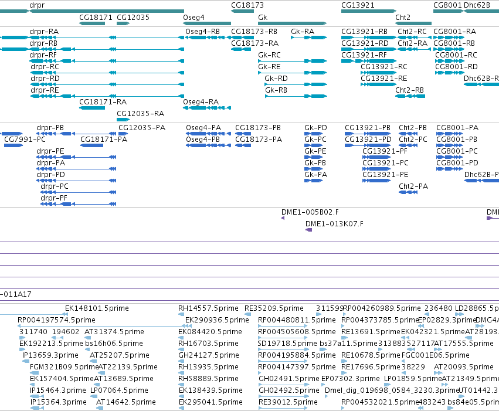Click the Gk-RB transcript label
The height and width of the screenshot is (411, 499).
pyautogui.click(x=276, y=90)
